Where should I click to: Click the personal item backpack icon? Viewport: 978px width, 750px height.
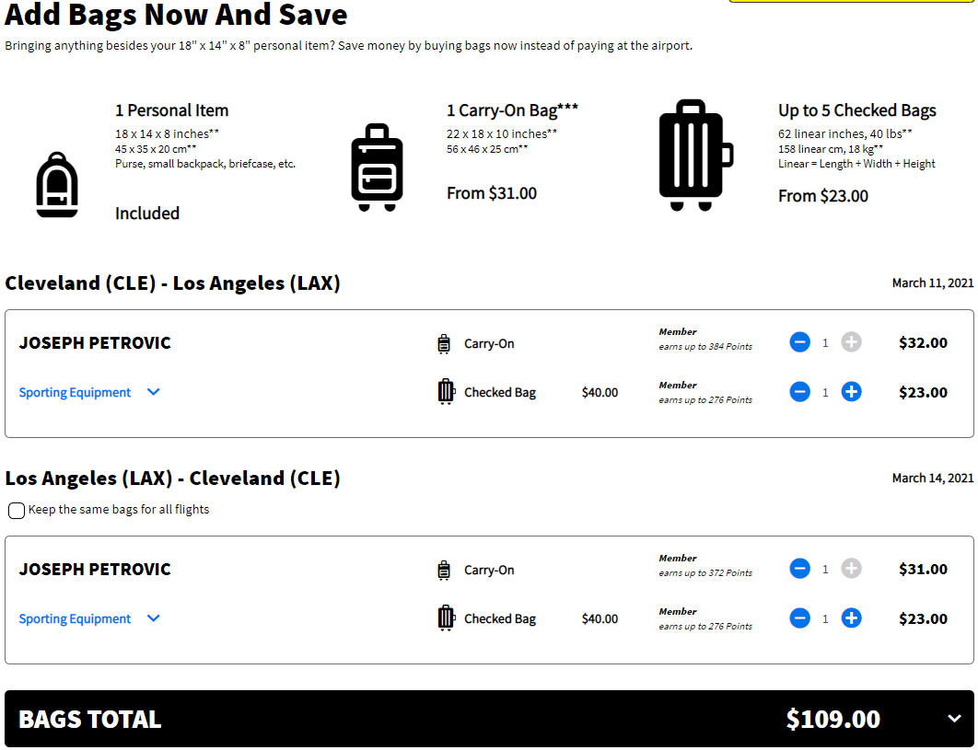click(x=57, y=185)
